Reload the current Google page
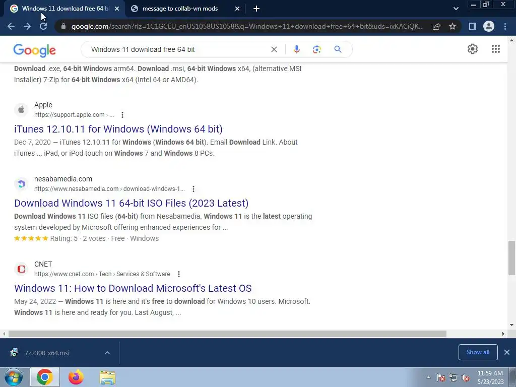This screenshot has width=516, height=387. (x=43, y=26)
